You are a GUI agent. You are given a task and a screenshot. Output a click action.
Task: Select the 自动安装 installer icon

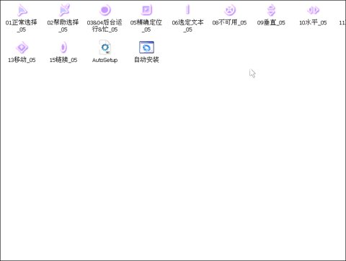(x=146, y=47)
